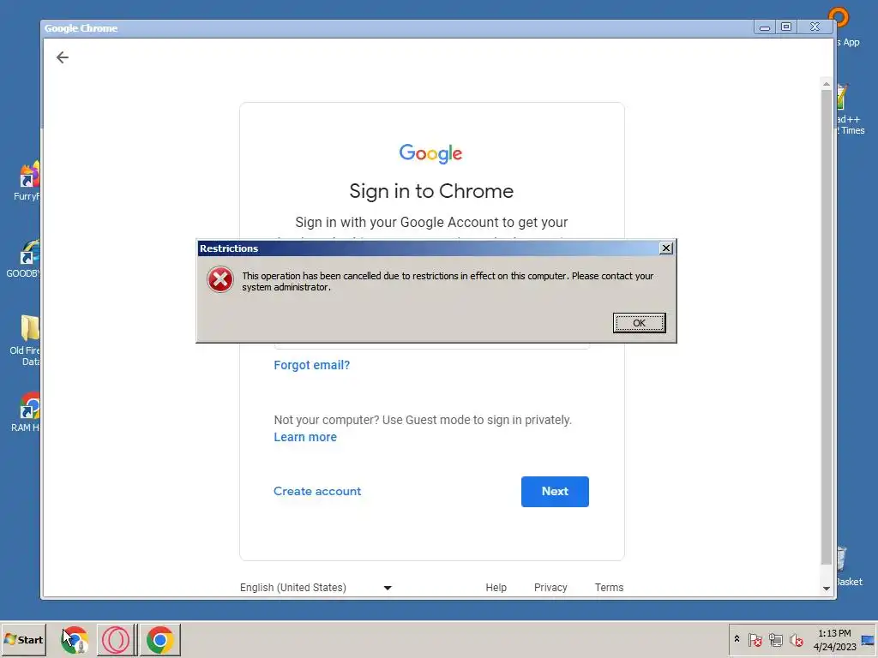
Task: Close the Restrictions dialog with X
Action: 665,248
